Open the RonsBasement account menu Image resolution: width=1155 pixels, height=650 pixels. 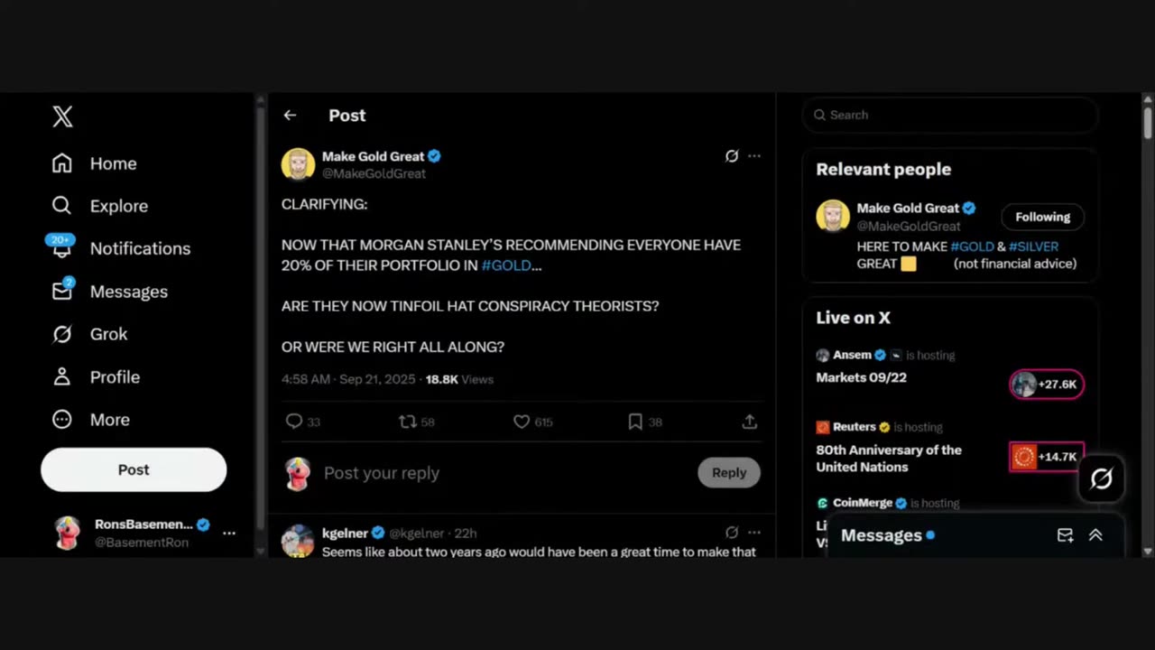click(229, 533)
